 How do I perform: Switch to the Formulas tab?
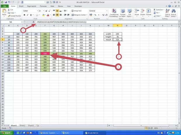[43, 6]
